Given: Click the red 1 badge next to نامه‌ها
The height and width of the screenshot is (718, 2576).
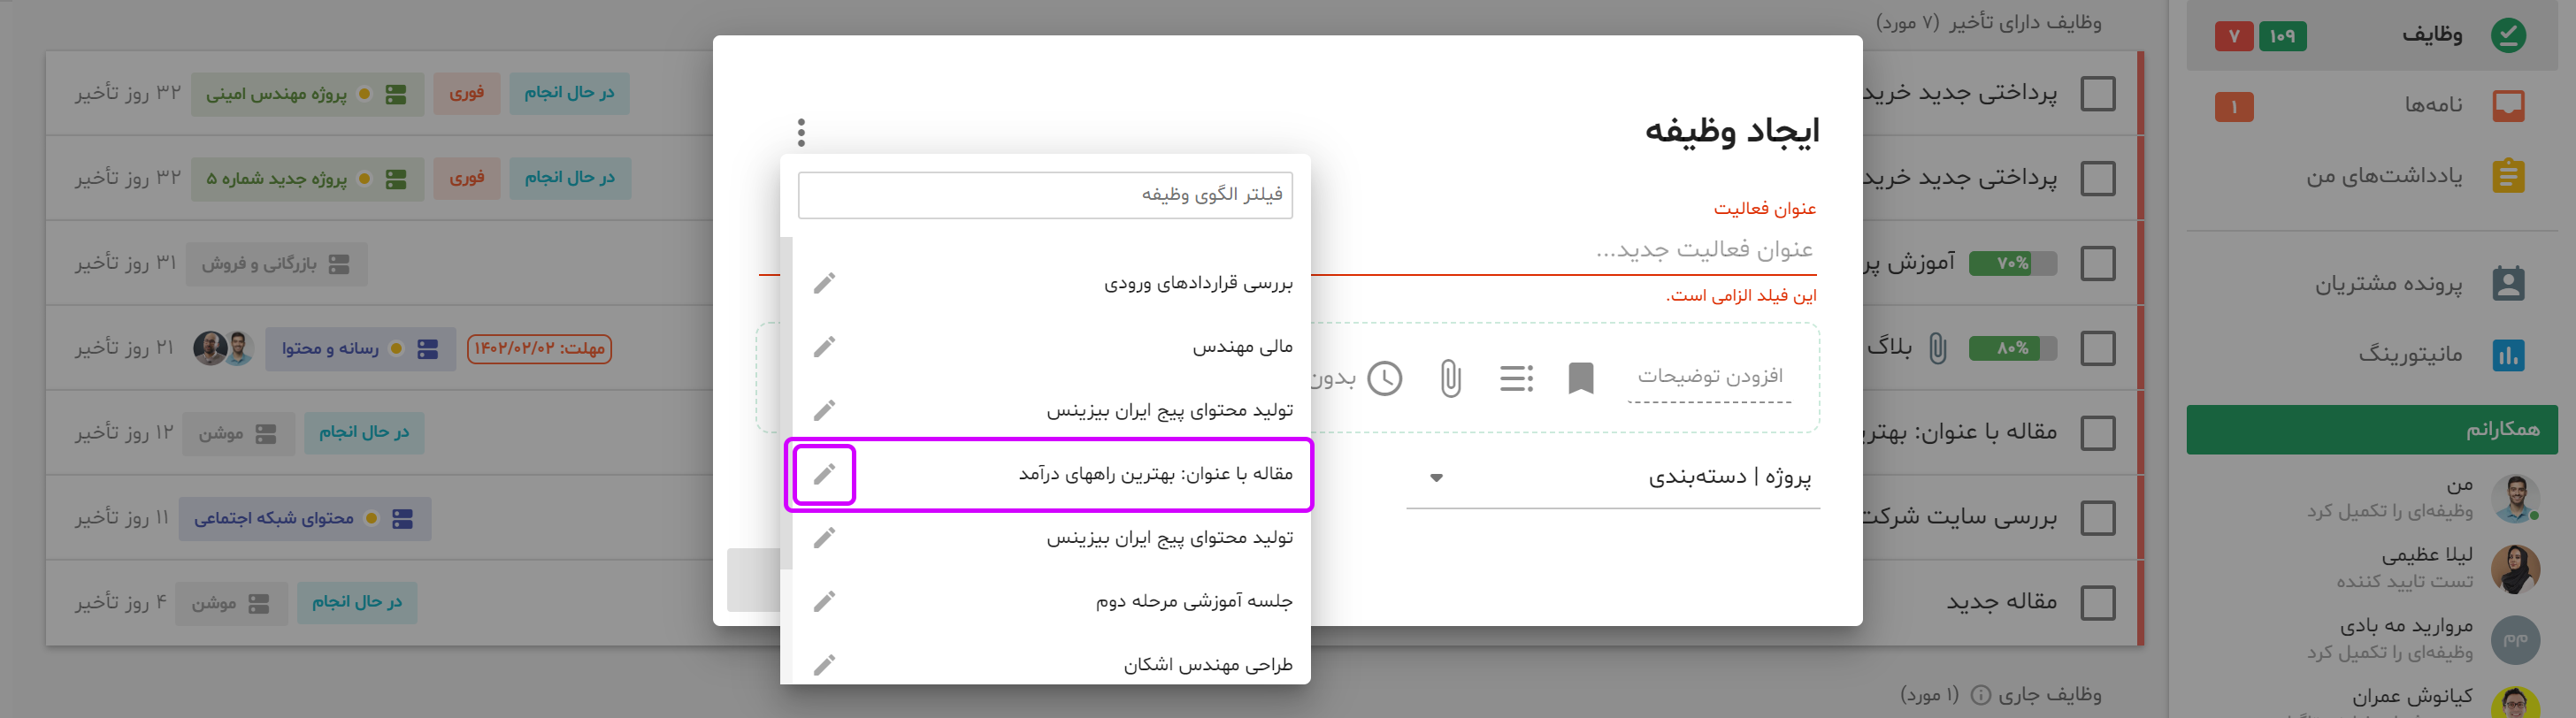Looking at the screenshot, I should pos(2234,106).
